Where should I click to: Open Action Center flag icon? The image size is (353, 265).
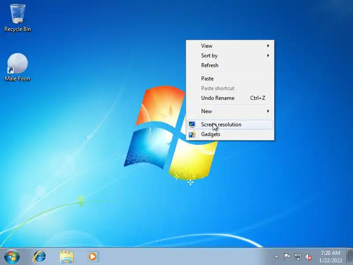pos(287,257)
